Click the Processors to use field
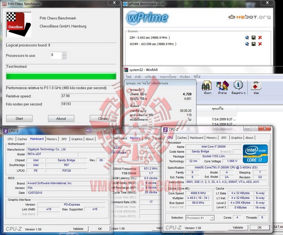Screen dimensions: 283x235 tap(56, 55)
